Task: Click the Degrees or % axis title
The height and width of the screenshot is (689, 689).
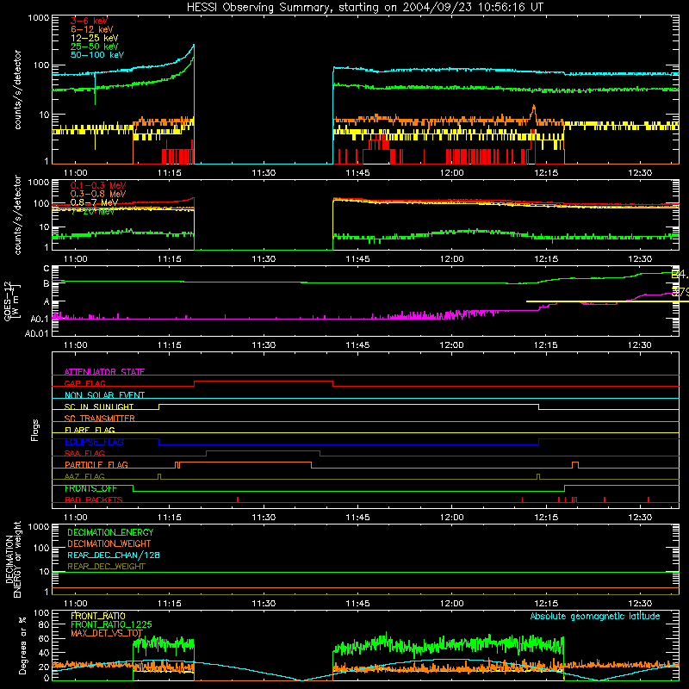Action: click(x=22, y=645)
